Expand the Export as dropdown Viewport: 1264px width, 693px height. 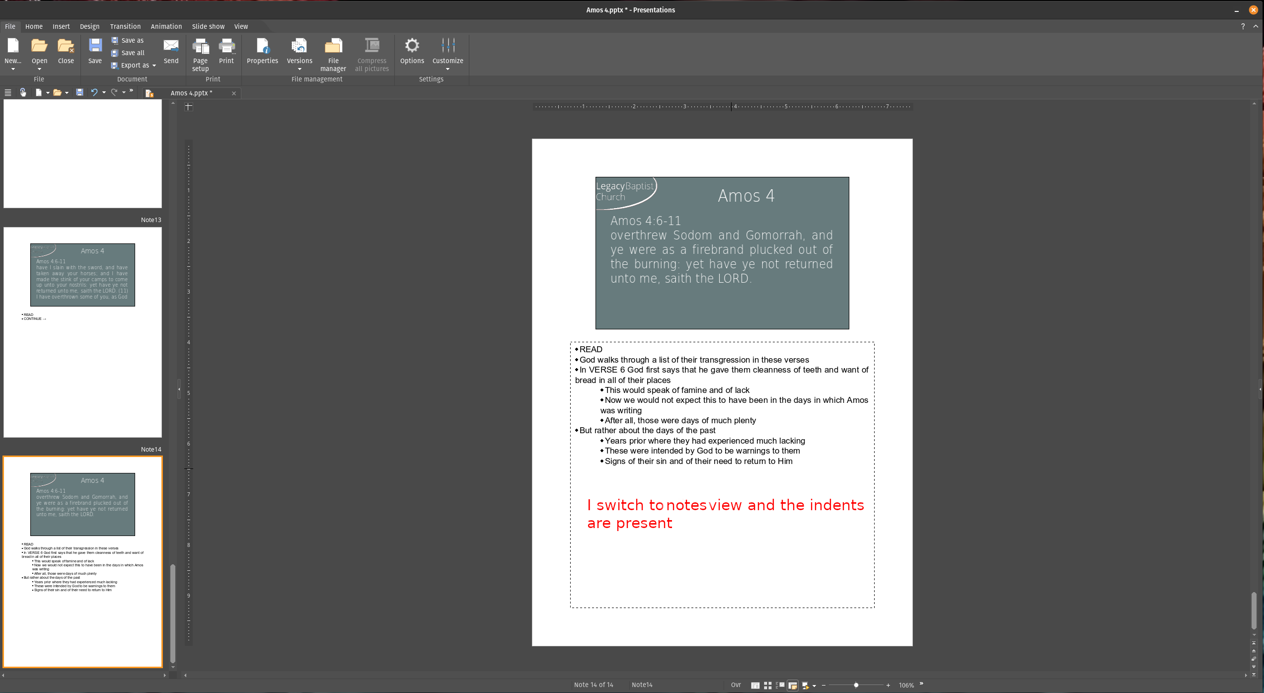click(154, 66)
